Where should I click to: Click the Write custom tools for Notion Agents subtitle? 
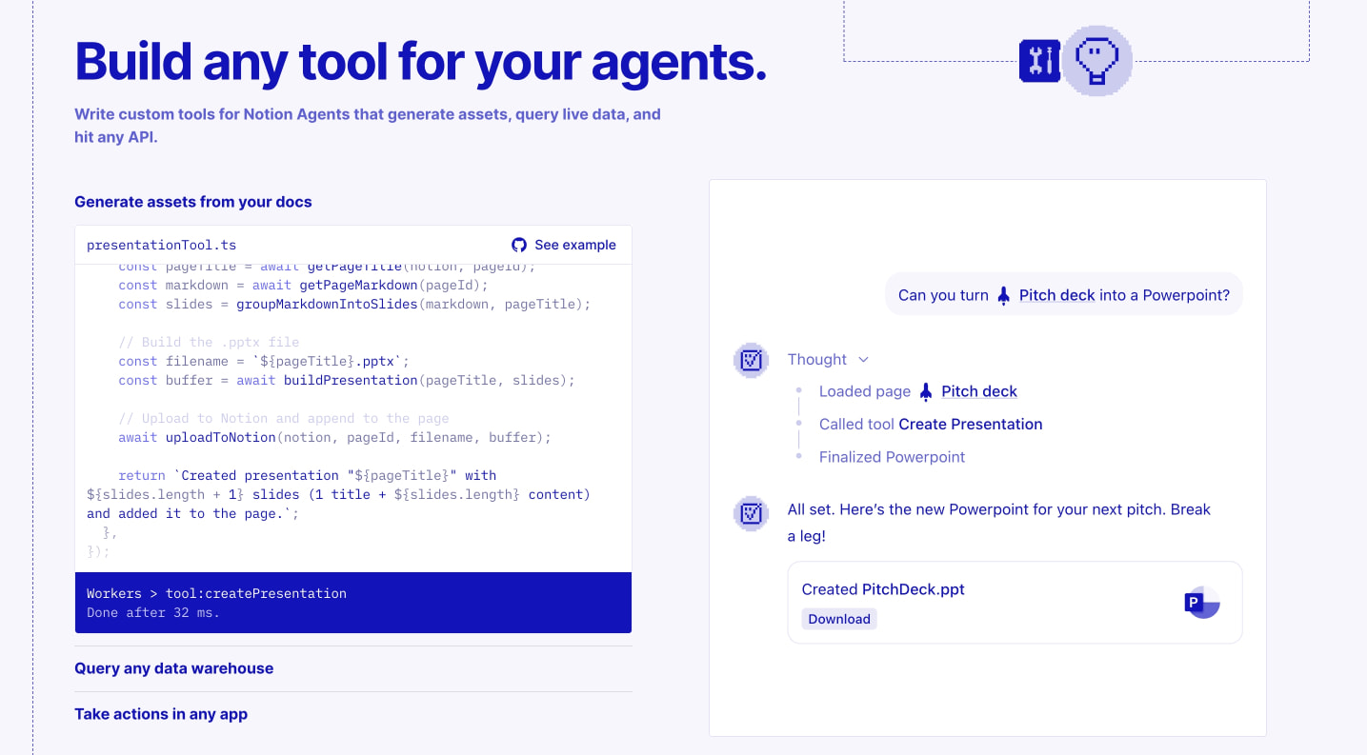(x=368, y=125)
